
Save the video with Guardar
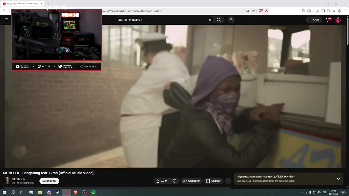(213, 181)
